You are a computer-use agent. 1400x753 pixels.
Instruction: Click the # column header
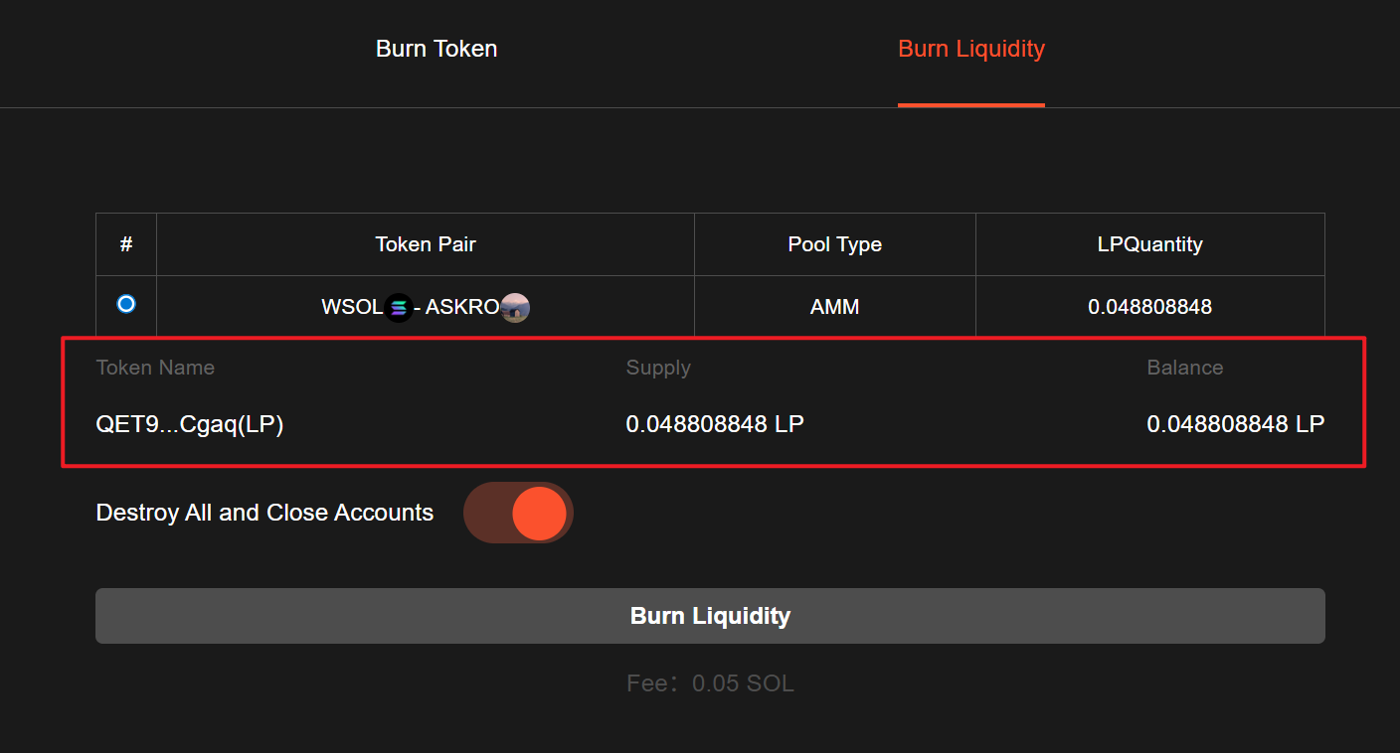[126, 244]
